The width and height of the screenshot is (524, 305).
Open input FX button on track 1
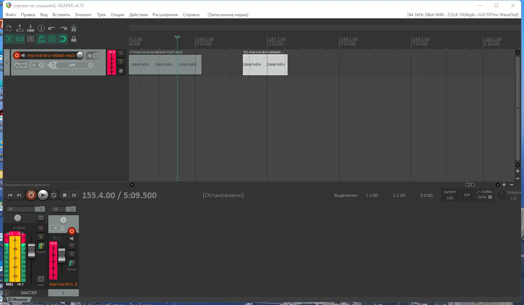53,65
